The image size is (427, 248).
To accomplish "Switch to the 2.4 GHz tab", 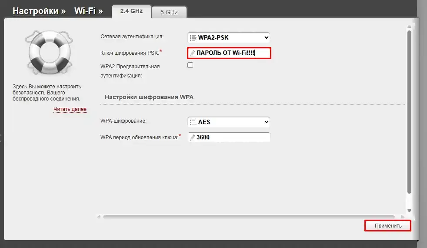I will (x=131, y=11).
